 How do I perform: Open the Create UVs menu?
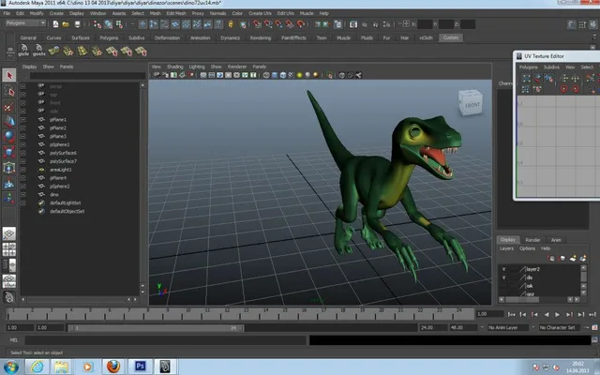point(260,13)
